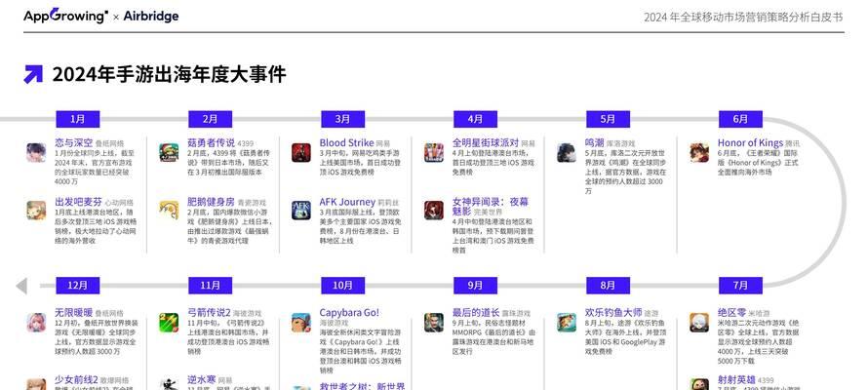Select the 8月 timeline marker

(609, 286)
